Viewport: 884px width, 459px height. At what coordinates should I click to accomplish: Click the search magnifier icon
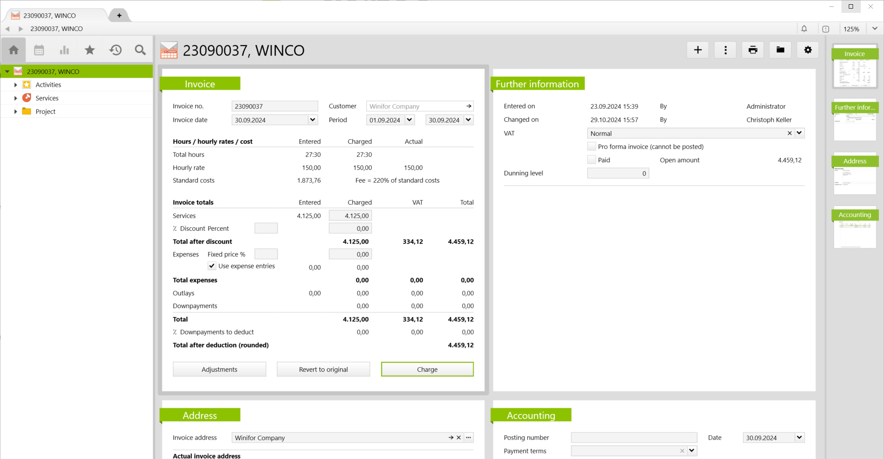pos(140,50)
